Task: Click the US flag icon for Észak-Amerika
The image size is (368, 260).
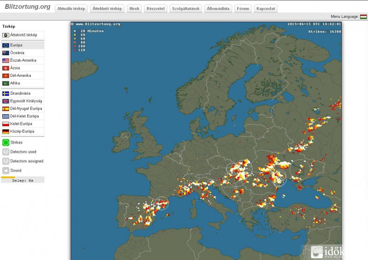Action: click(6, 61)
